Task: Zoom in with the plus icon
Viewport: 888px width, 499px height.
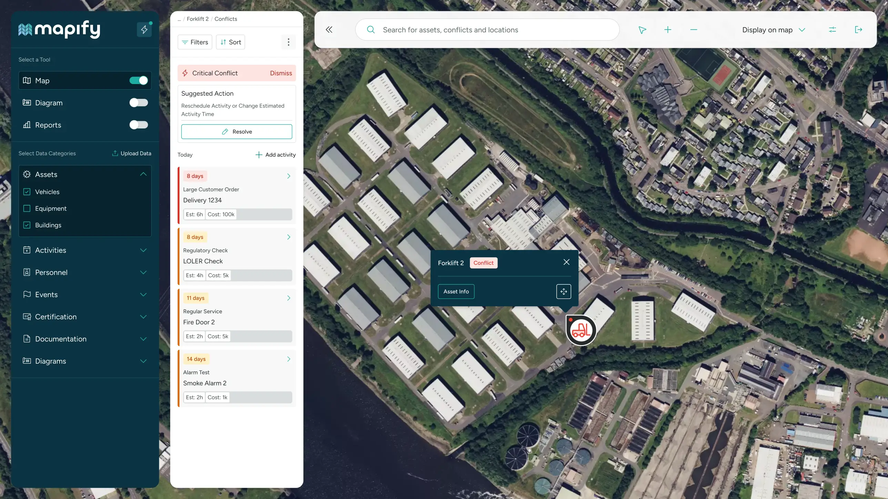Action: point(668,30)
